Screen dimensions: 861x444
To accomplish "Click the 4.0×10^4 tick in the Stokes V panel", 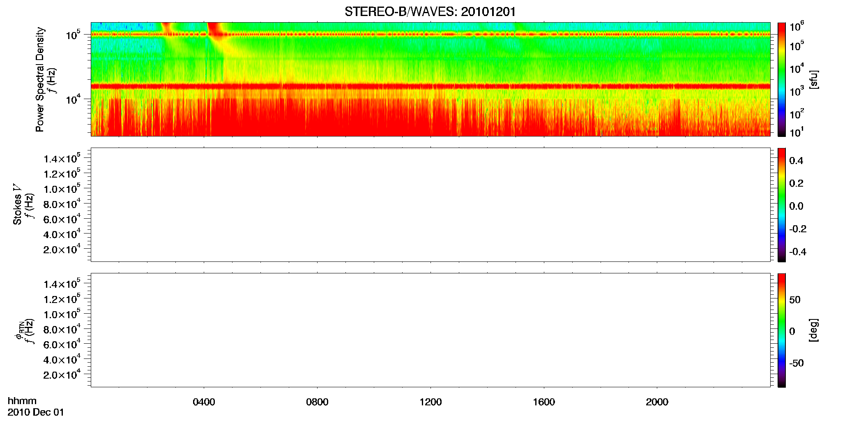I will [x=62, y=234].
